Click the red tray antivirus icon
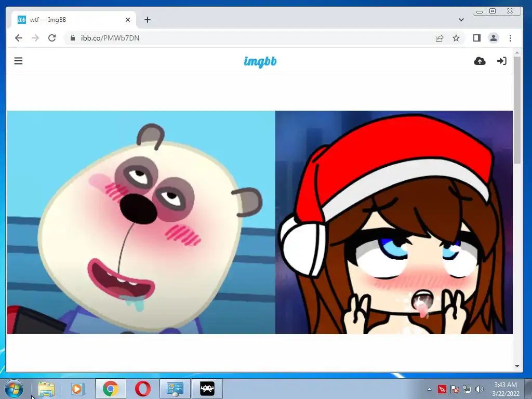 (x=442, y=389)
